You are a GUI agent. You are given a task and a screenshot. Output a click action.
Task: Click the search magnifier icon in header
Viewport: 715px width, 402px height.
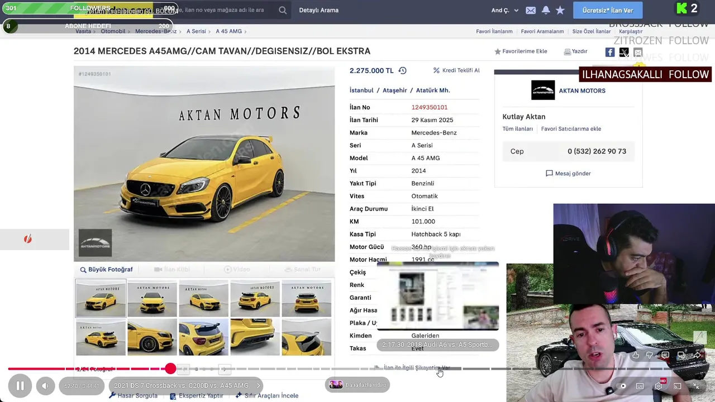(x=283, y=10)
